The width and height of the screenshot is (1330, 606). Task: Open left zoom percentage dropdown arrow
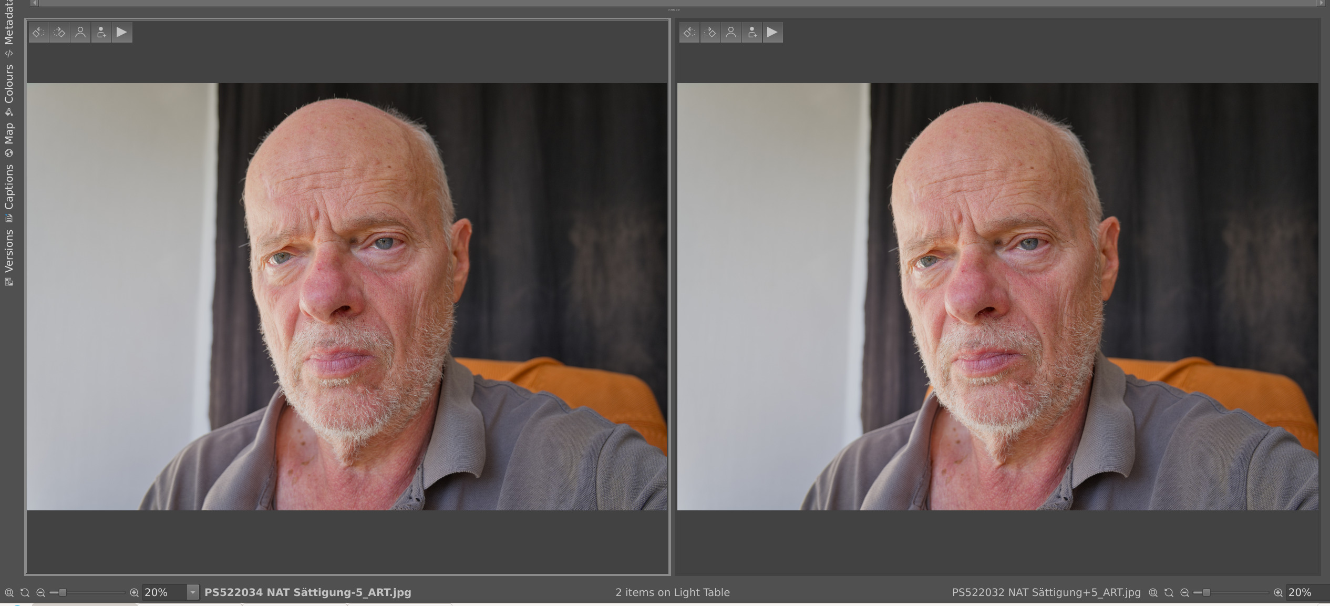click(x=193, y=592)
